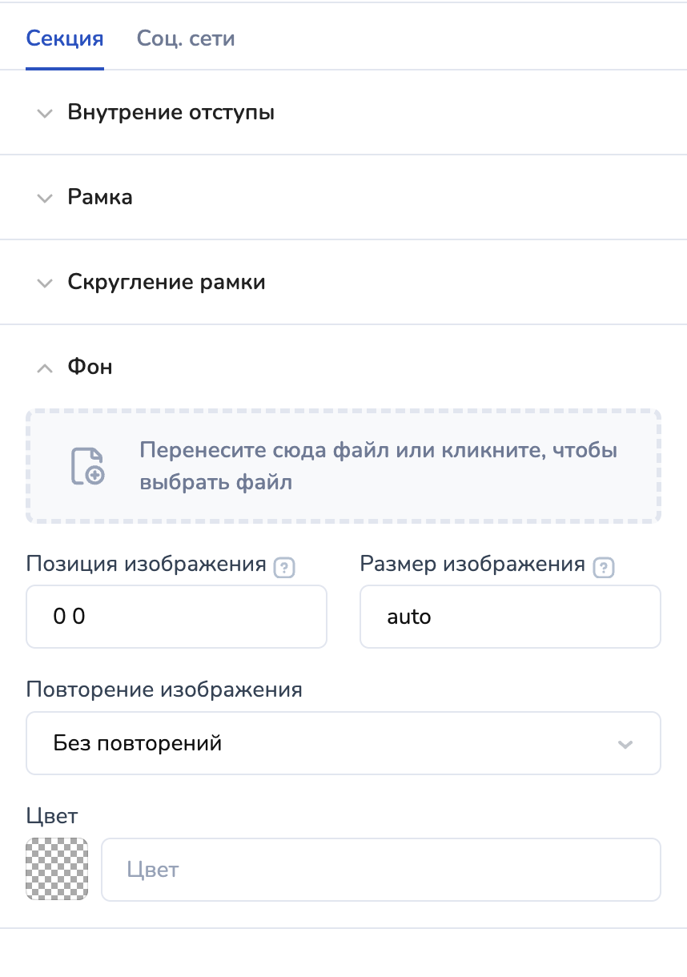Show help for Размер изображения
This screenshot has width=687, height=977.
603,568
